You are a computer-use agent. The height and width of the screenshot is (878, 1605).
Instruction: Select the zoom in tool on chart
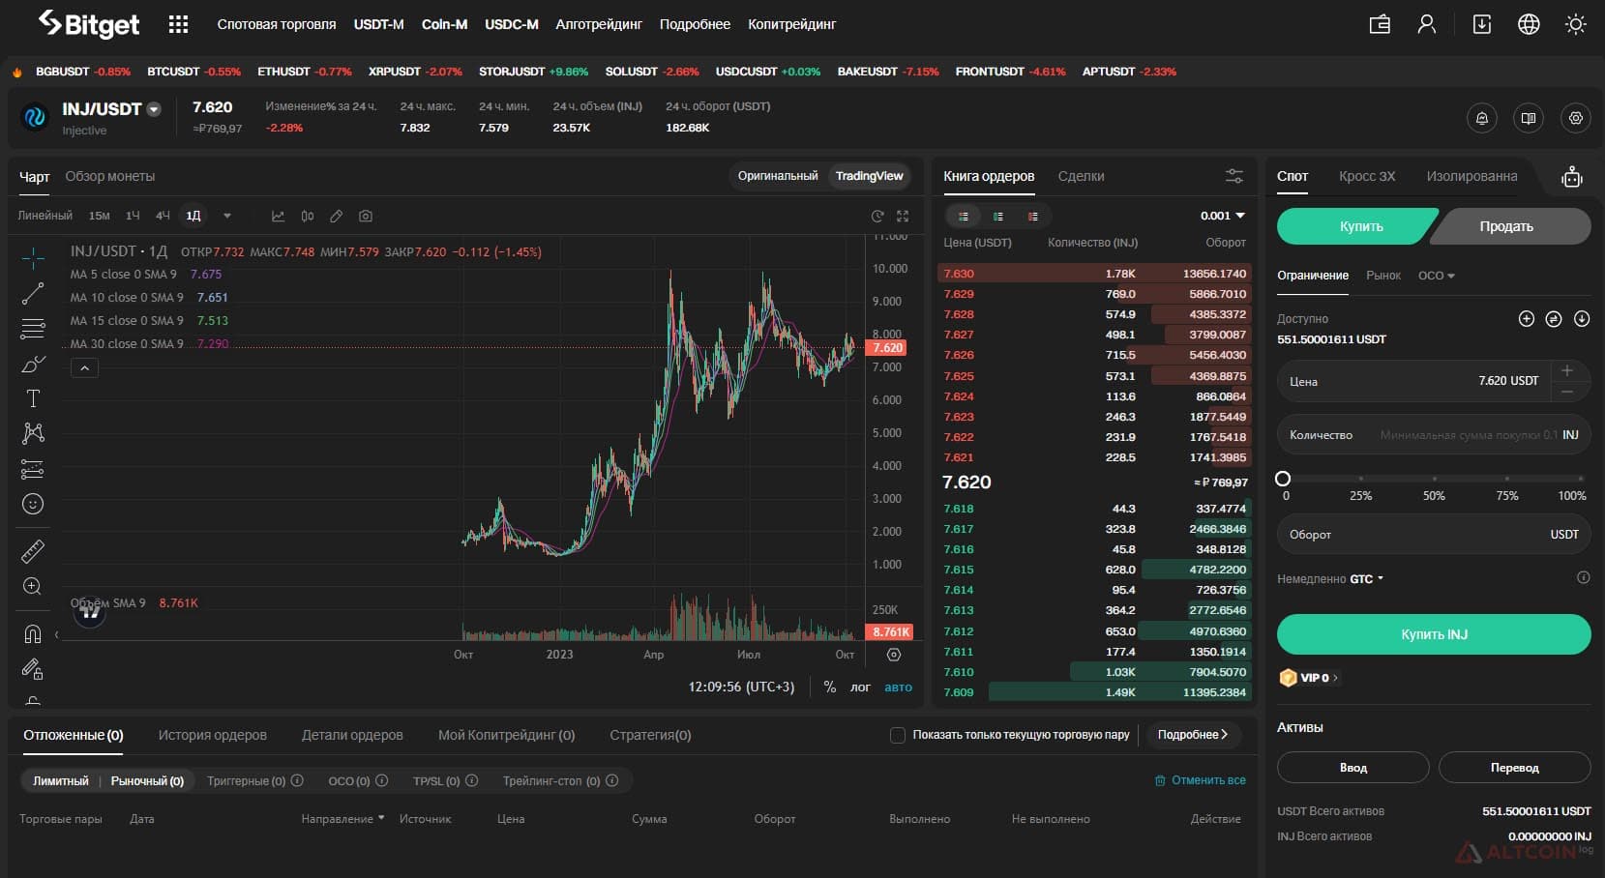(x=32, y=586)
